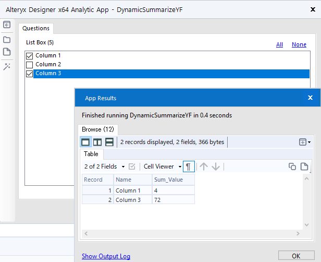The width and height of the screenshot is (321, 262).
Task: Click the OK button
Action: (296, 256)
